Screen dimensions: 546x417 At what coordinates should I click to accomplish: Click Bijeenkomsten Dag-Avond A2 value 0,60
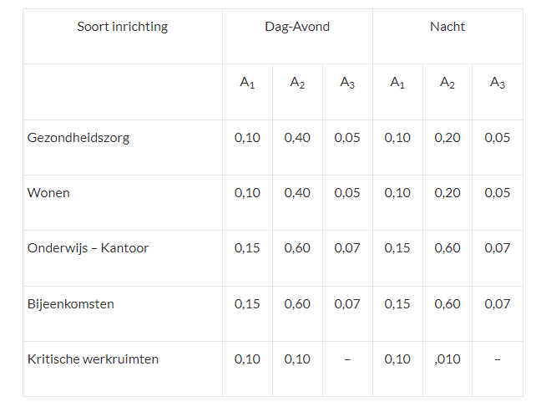(x=297, y=304)
